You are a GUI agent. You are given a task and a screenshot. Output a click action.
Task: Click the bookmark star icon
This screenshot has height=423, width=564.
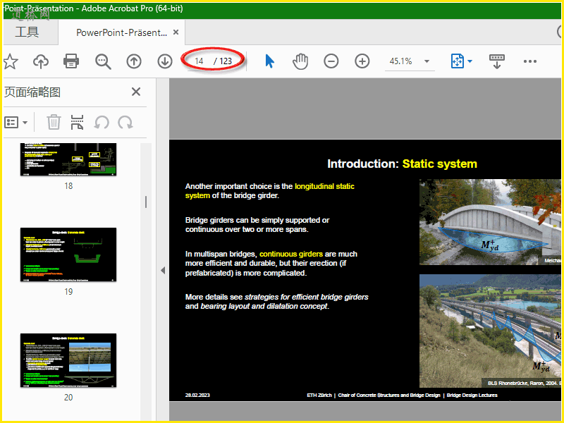pyautogui.click(x=10, y=61)
